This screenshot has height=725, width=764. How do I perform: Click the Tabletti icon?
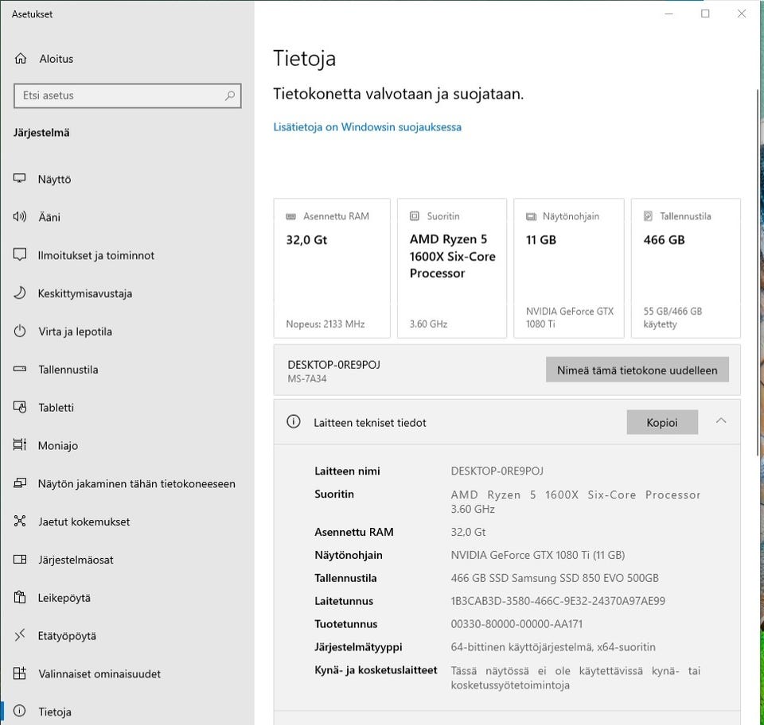click(19, 407)
